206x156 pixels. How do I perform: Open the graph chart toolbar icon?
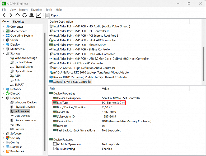tap(38, 15)
